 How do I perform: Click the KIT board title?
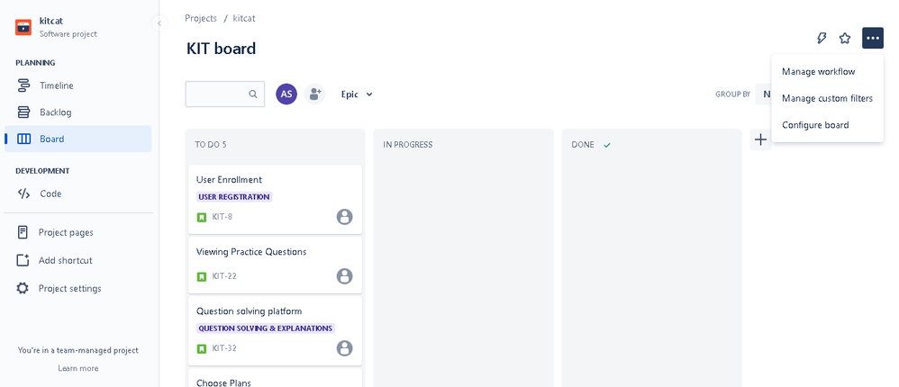tap(221, 49)
